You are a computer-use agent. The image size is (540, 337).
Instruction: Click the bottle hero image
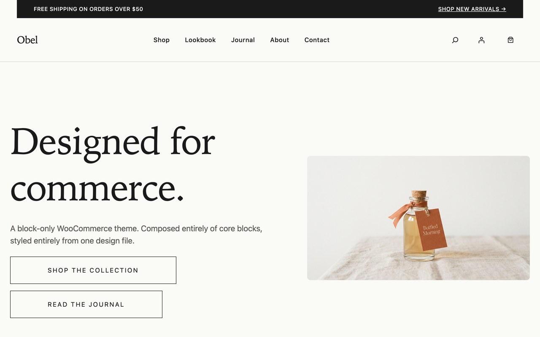pos(418,218)
